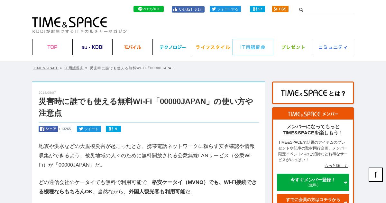Click the 13265 share count bubble
The width and height of the screenshot is (386, 203).
click(x=66, y=129)
